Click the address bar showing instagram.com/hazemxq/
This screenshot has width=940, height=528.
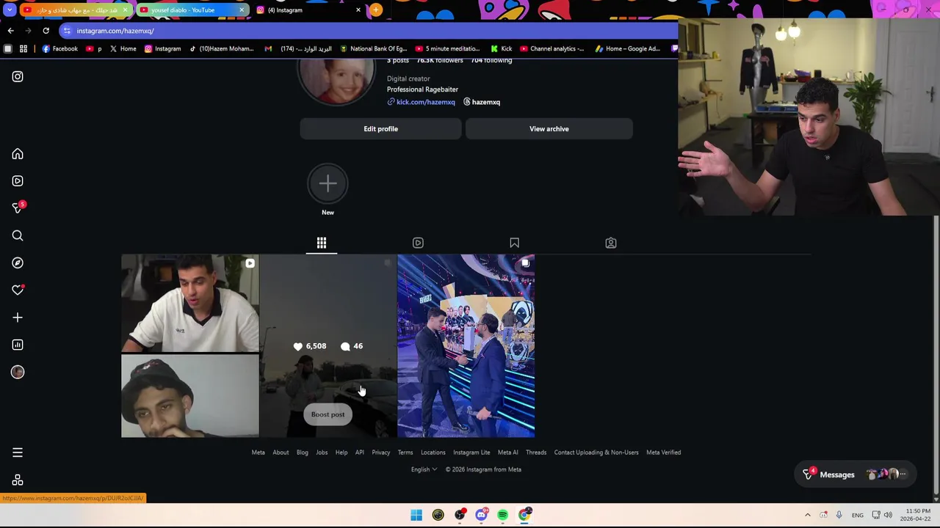[367, 31]
